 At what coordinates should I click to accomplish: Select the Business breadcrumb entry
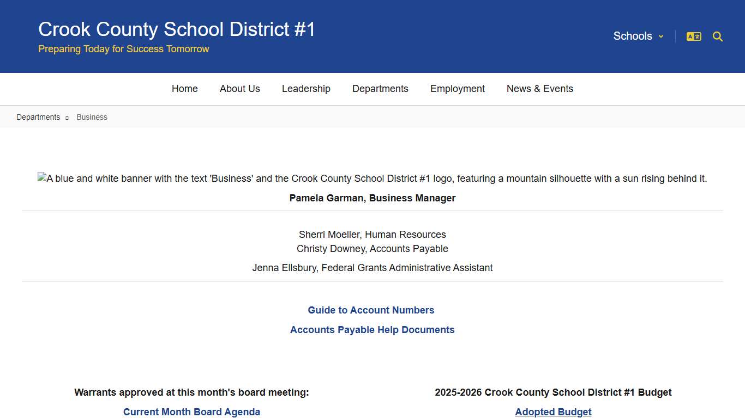[92, 117]
